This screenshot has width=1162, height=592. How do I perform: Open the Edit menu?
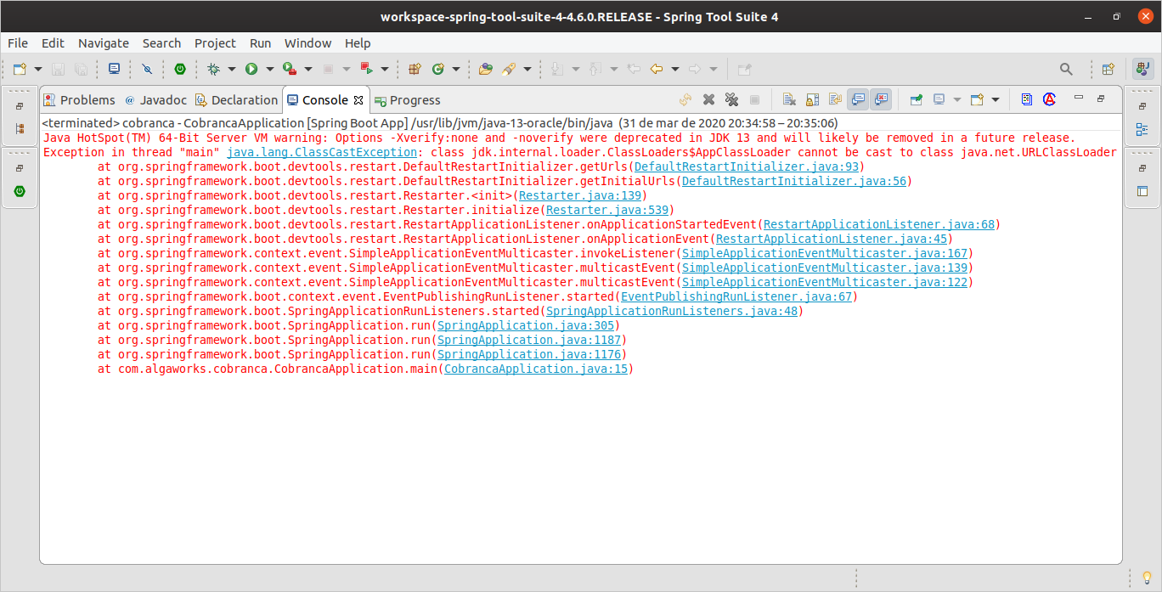point(53,42)
